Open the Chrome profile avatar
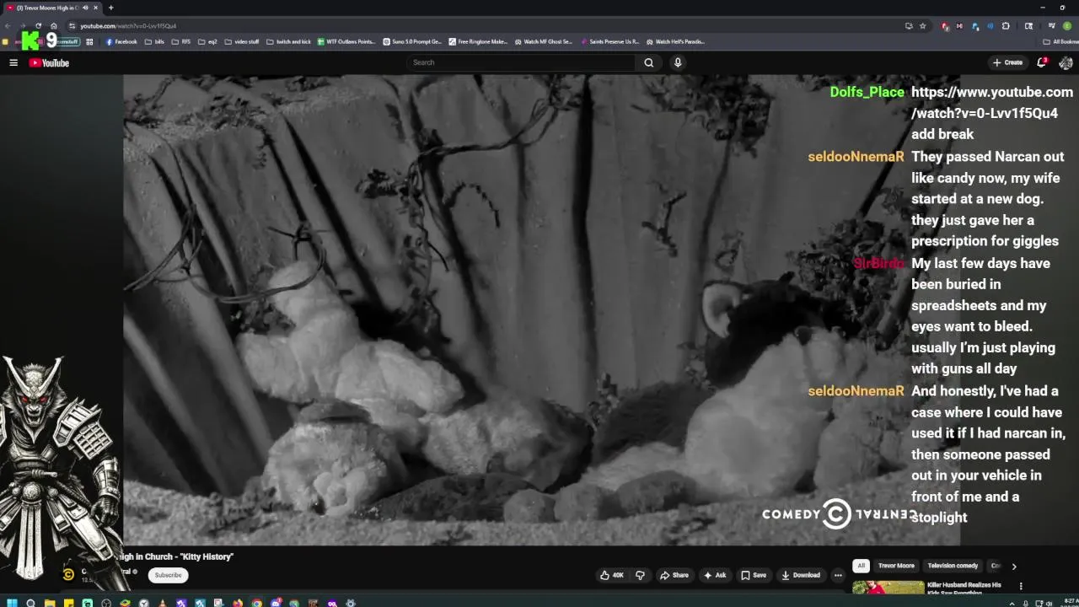The image size is (1079, 607). (x=1066, y=26)
